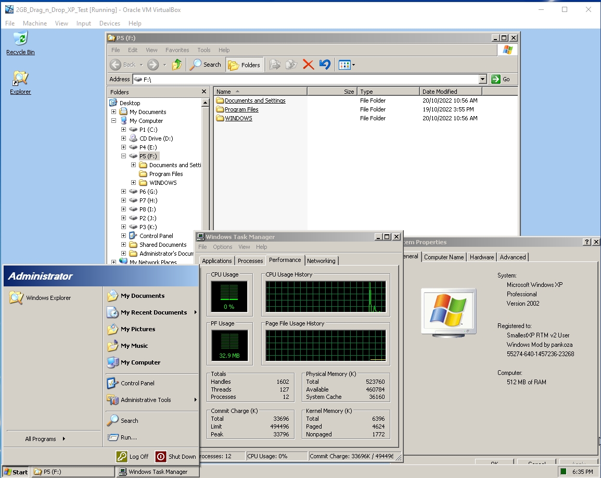The width and height of the screenshot is (601, 478).
Task: Click the Back arrow in Explorer toolbar
Action: tap(116, 65)
